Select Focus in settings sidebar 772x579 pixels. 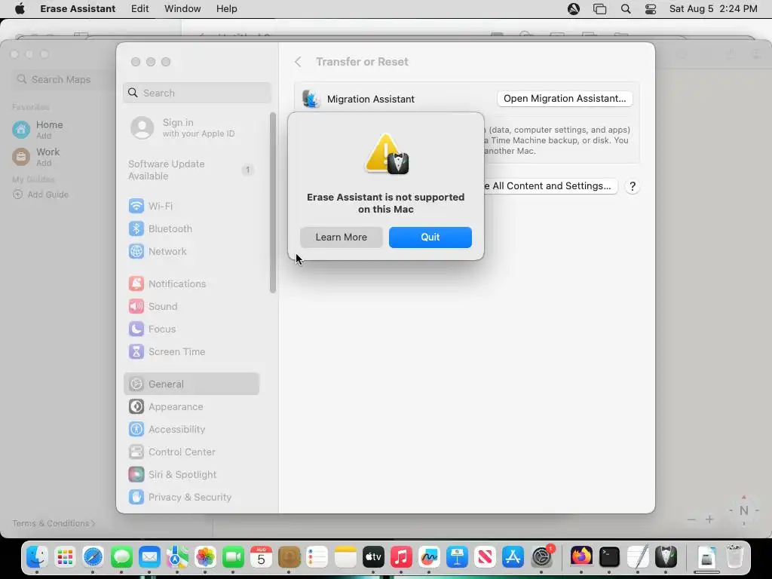tap(191, 329)
